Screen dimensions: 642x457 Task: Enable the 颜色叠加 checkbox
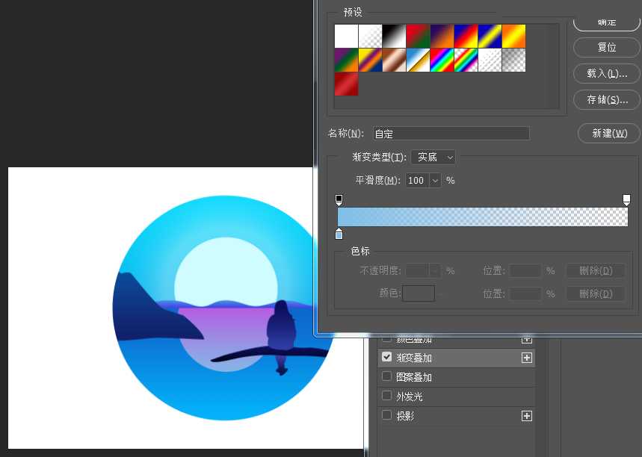(x=387, y=338)
